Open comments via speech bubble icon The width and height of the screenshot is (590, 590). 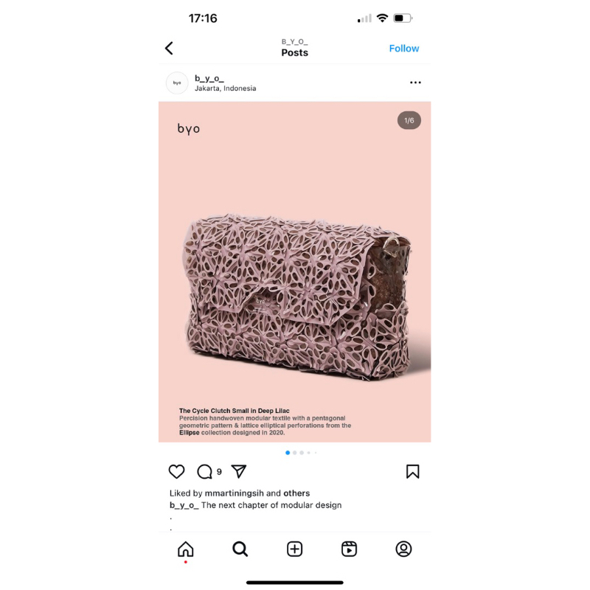click(205, 471)
